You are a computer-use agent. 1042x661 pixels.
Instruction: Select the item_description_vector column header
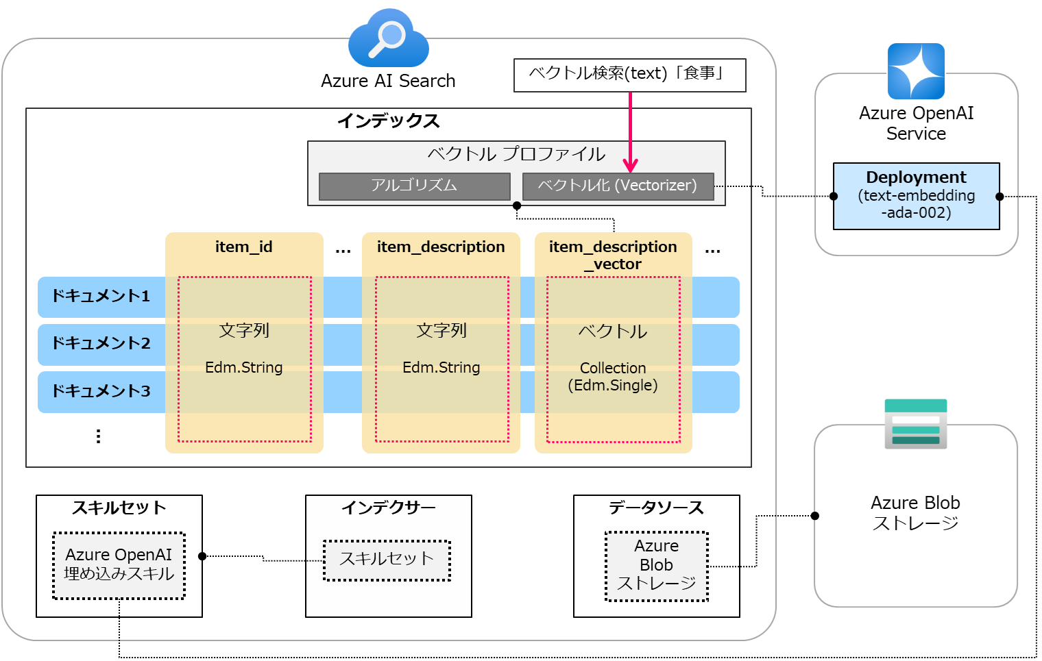pos(613,255)
